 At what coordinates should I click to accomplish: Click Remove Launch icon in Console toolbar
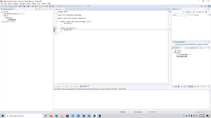(176, 87)
